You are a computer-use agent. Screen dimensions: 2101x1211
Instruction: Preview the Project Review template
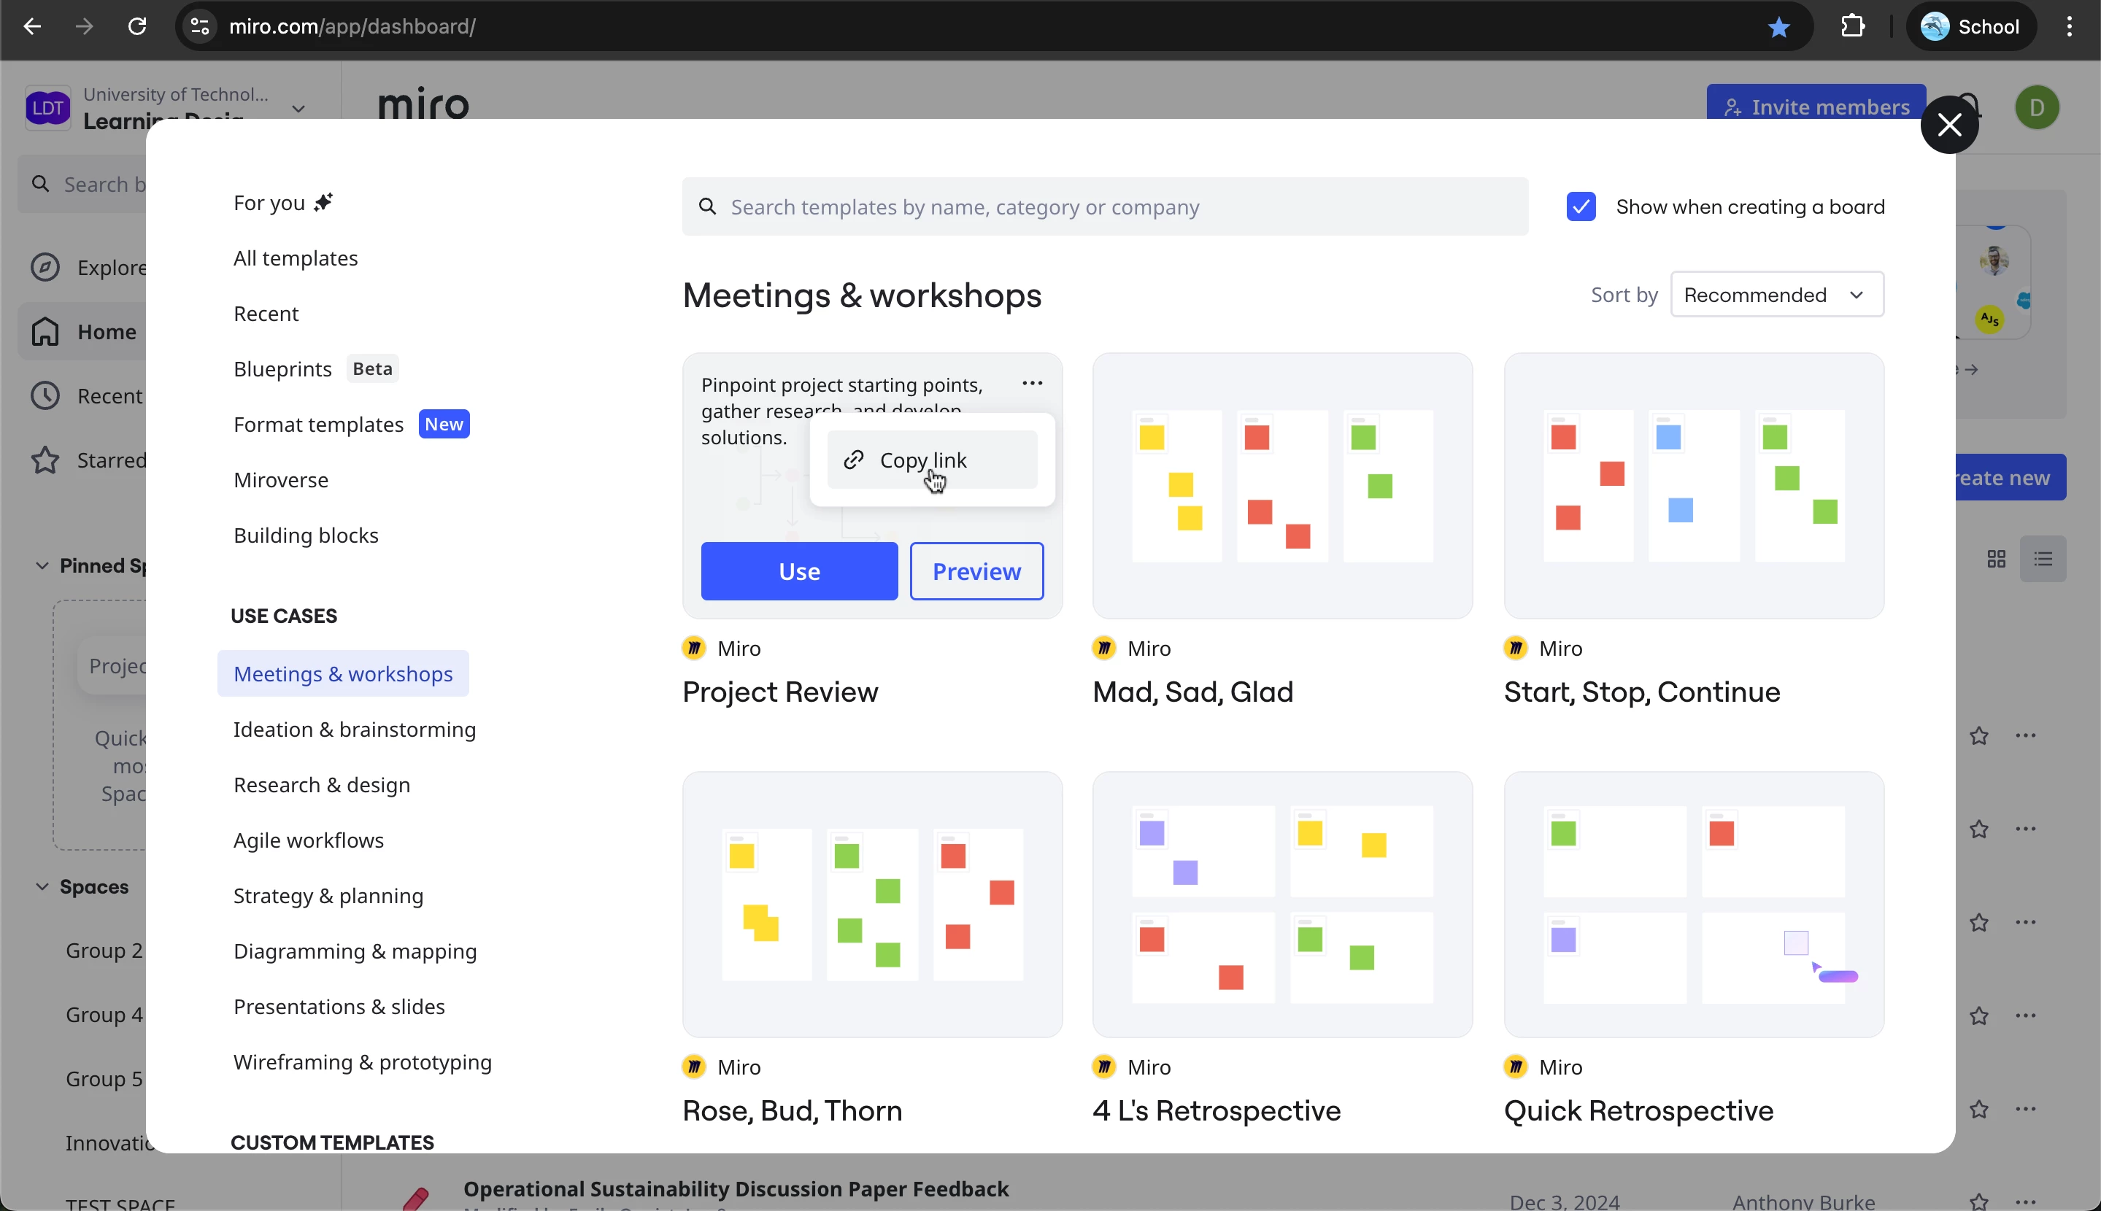[976, 571]
